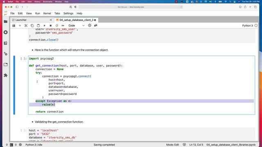The image size is (262, 147).
Task: Open the cell type Code dropdown
Action: point(77,25)
